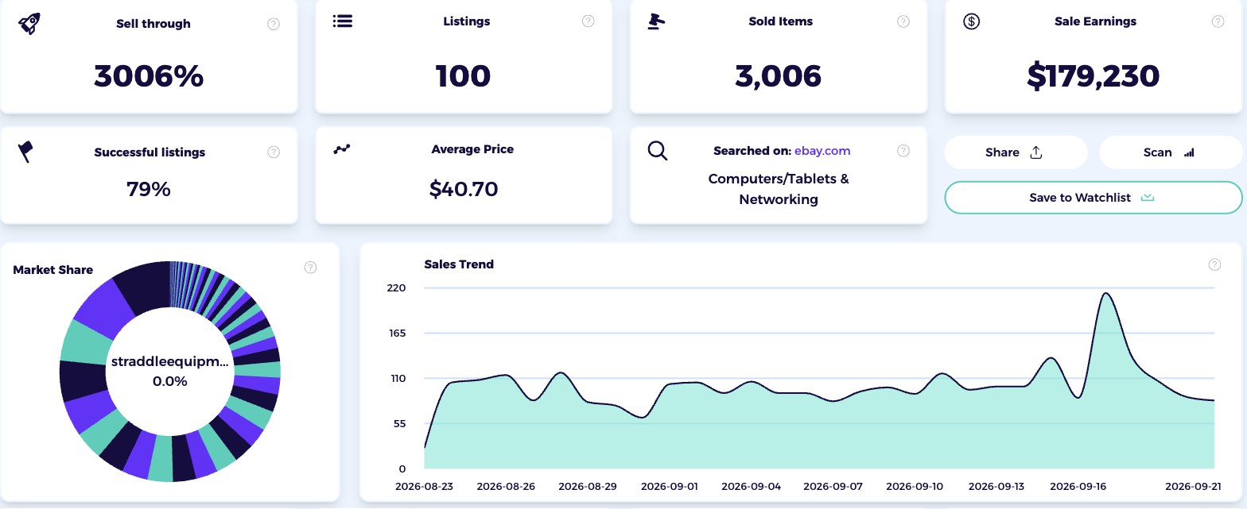Viewport: 1247px width, 509px height.
Task: Click the $179,230 sale earnings value
Action: click(x=1094, y=76)
